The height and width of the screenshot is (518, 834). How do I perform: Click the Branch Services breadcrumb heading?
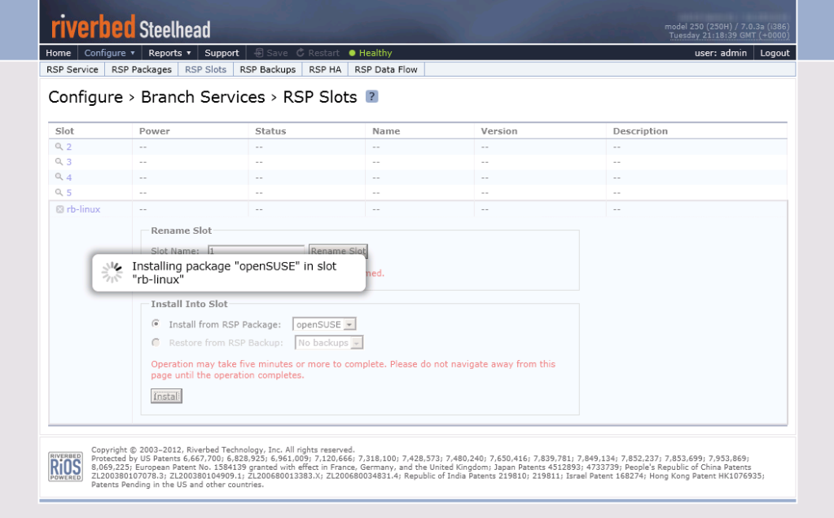click(203, 97)
